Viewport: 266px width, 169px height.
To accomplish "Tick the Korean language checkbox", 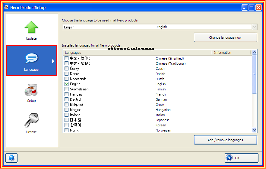I will click(66, 125).
